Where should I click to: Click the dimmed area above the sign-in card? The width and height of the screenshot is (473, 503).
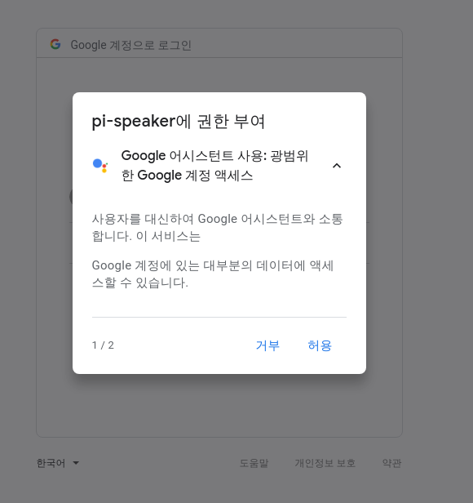(219, 13)
